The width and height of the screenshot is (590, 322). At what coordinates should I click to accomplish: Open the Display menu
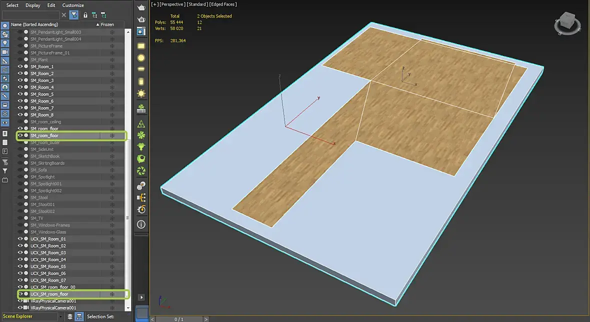33,5
